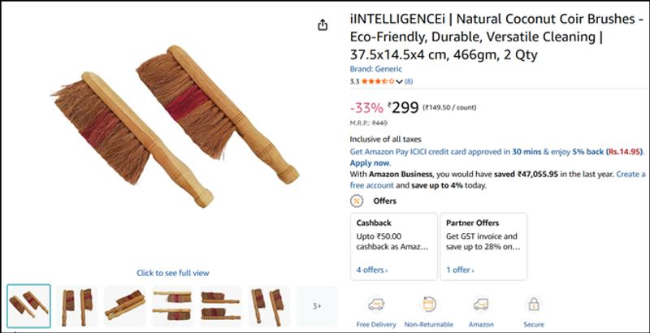650x333 pixels.
Task: Select the second product thumbnail
Action: [x=76, y=306]
